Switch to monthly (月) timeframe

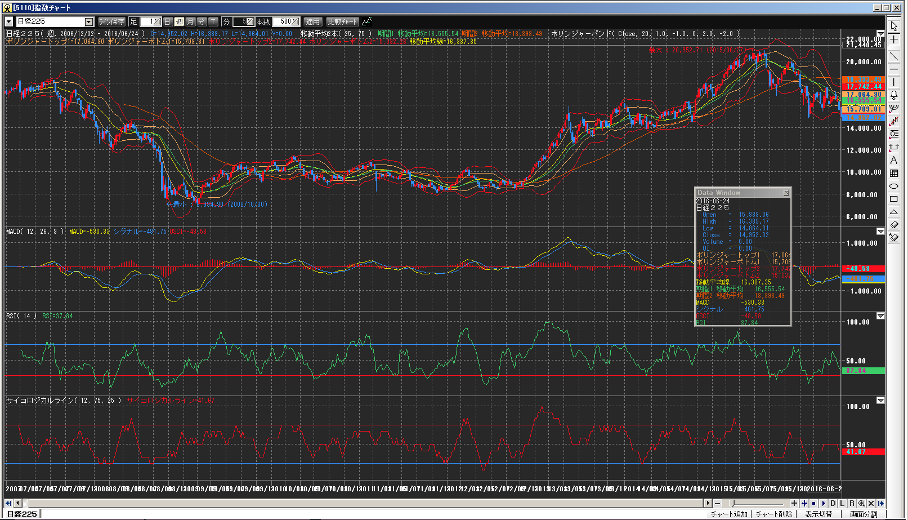pos(190,21)
